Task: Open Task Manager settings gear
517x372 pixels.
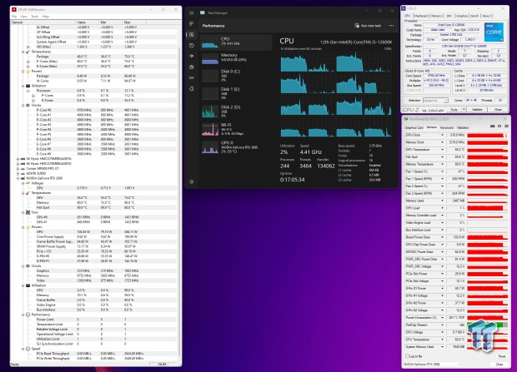Action: (192, 181)
